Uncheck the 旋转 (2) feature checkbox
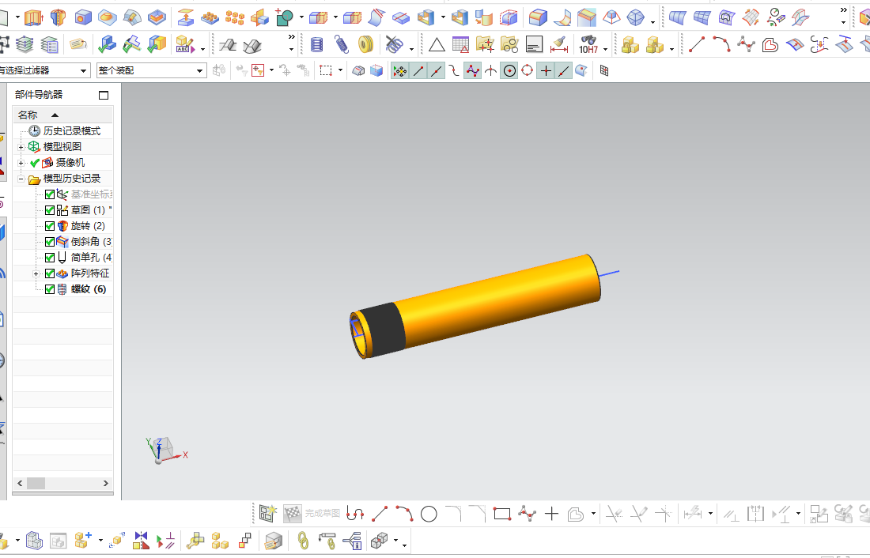Screen dimensions: 870x558 tap(49, 226)
